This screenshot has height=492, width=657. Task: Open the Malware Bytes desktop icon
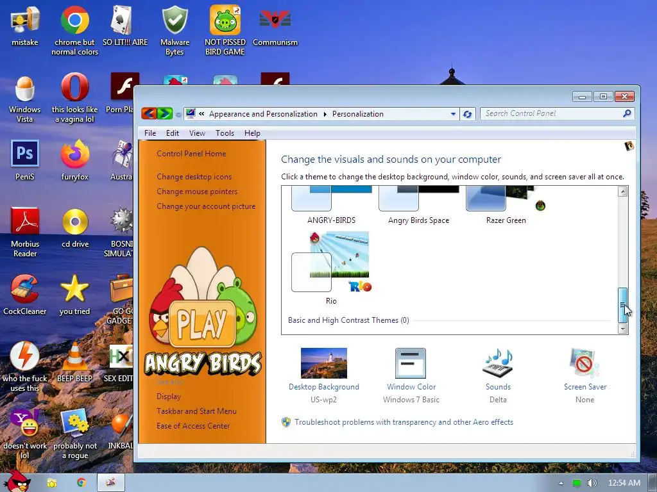click(175, 30)
